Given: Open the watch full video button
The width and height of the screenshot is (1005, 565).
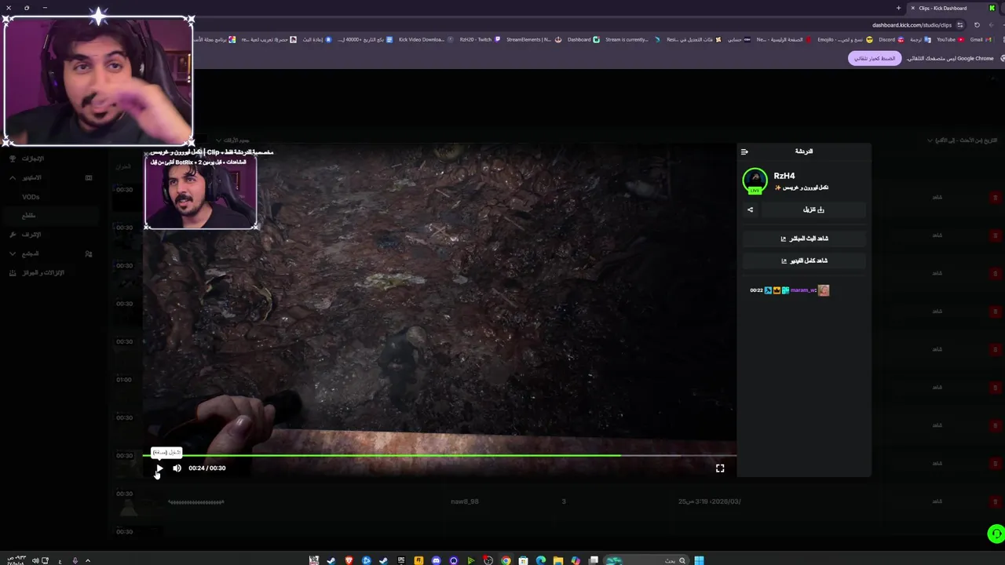Looking at the screenshot, I should 804,261.
